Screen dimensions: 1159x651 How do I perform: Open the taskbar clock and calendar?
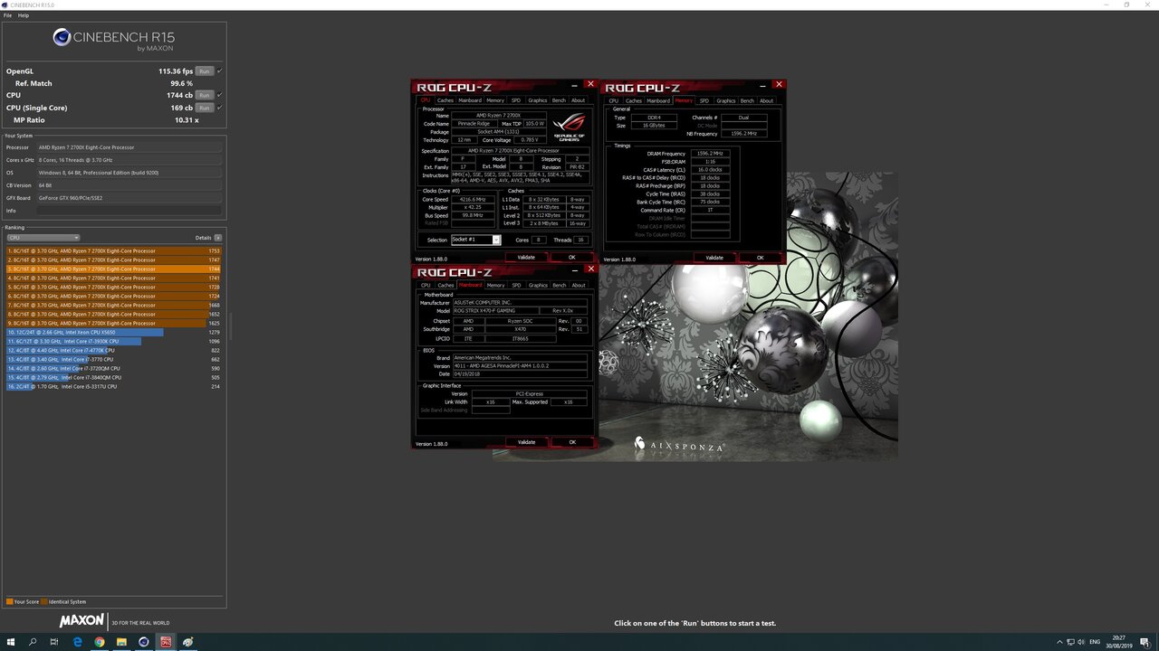tap(1120, 642)
